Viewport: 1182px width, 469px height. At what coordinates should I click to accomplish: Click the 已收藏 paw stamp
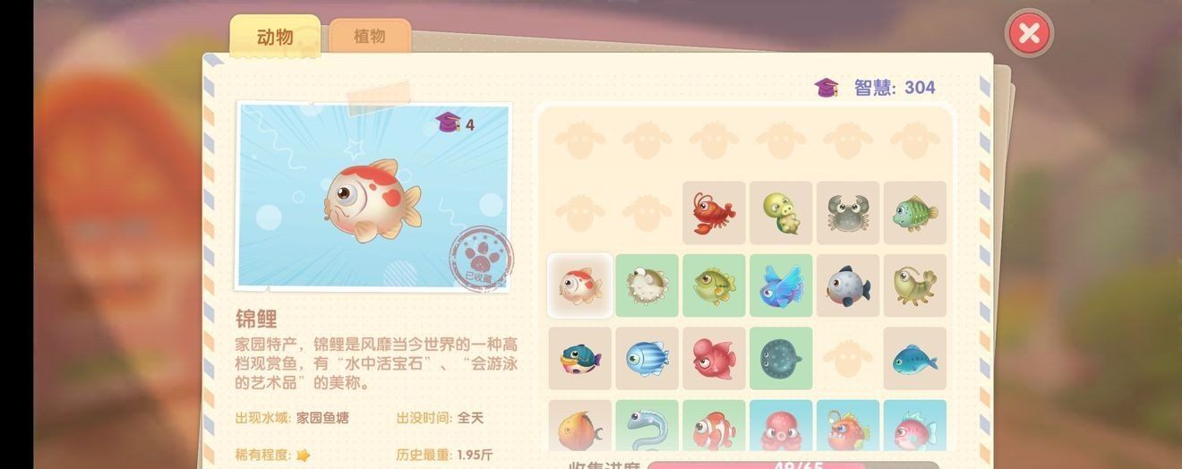[481, 258]
